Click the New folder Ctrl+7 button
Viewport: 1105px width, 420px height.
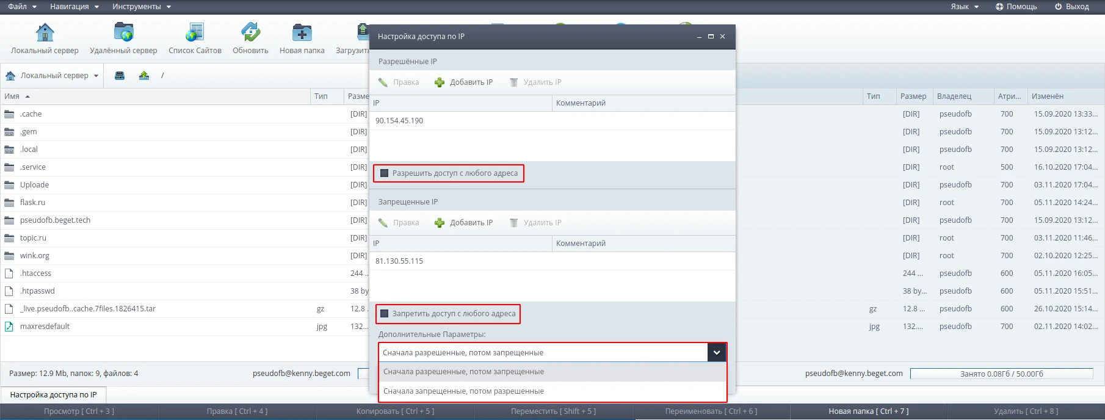coord(868,411)
